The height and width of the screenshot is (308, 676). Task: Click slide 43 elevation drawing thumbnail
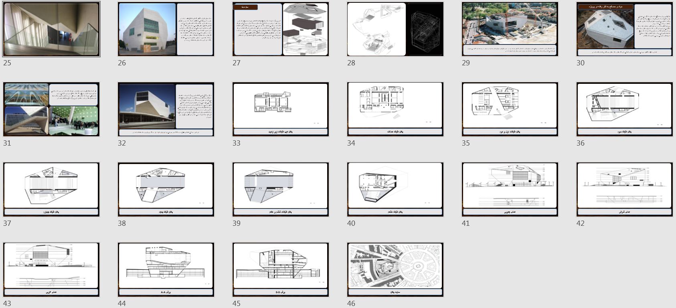51,270
